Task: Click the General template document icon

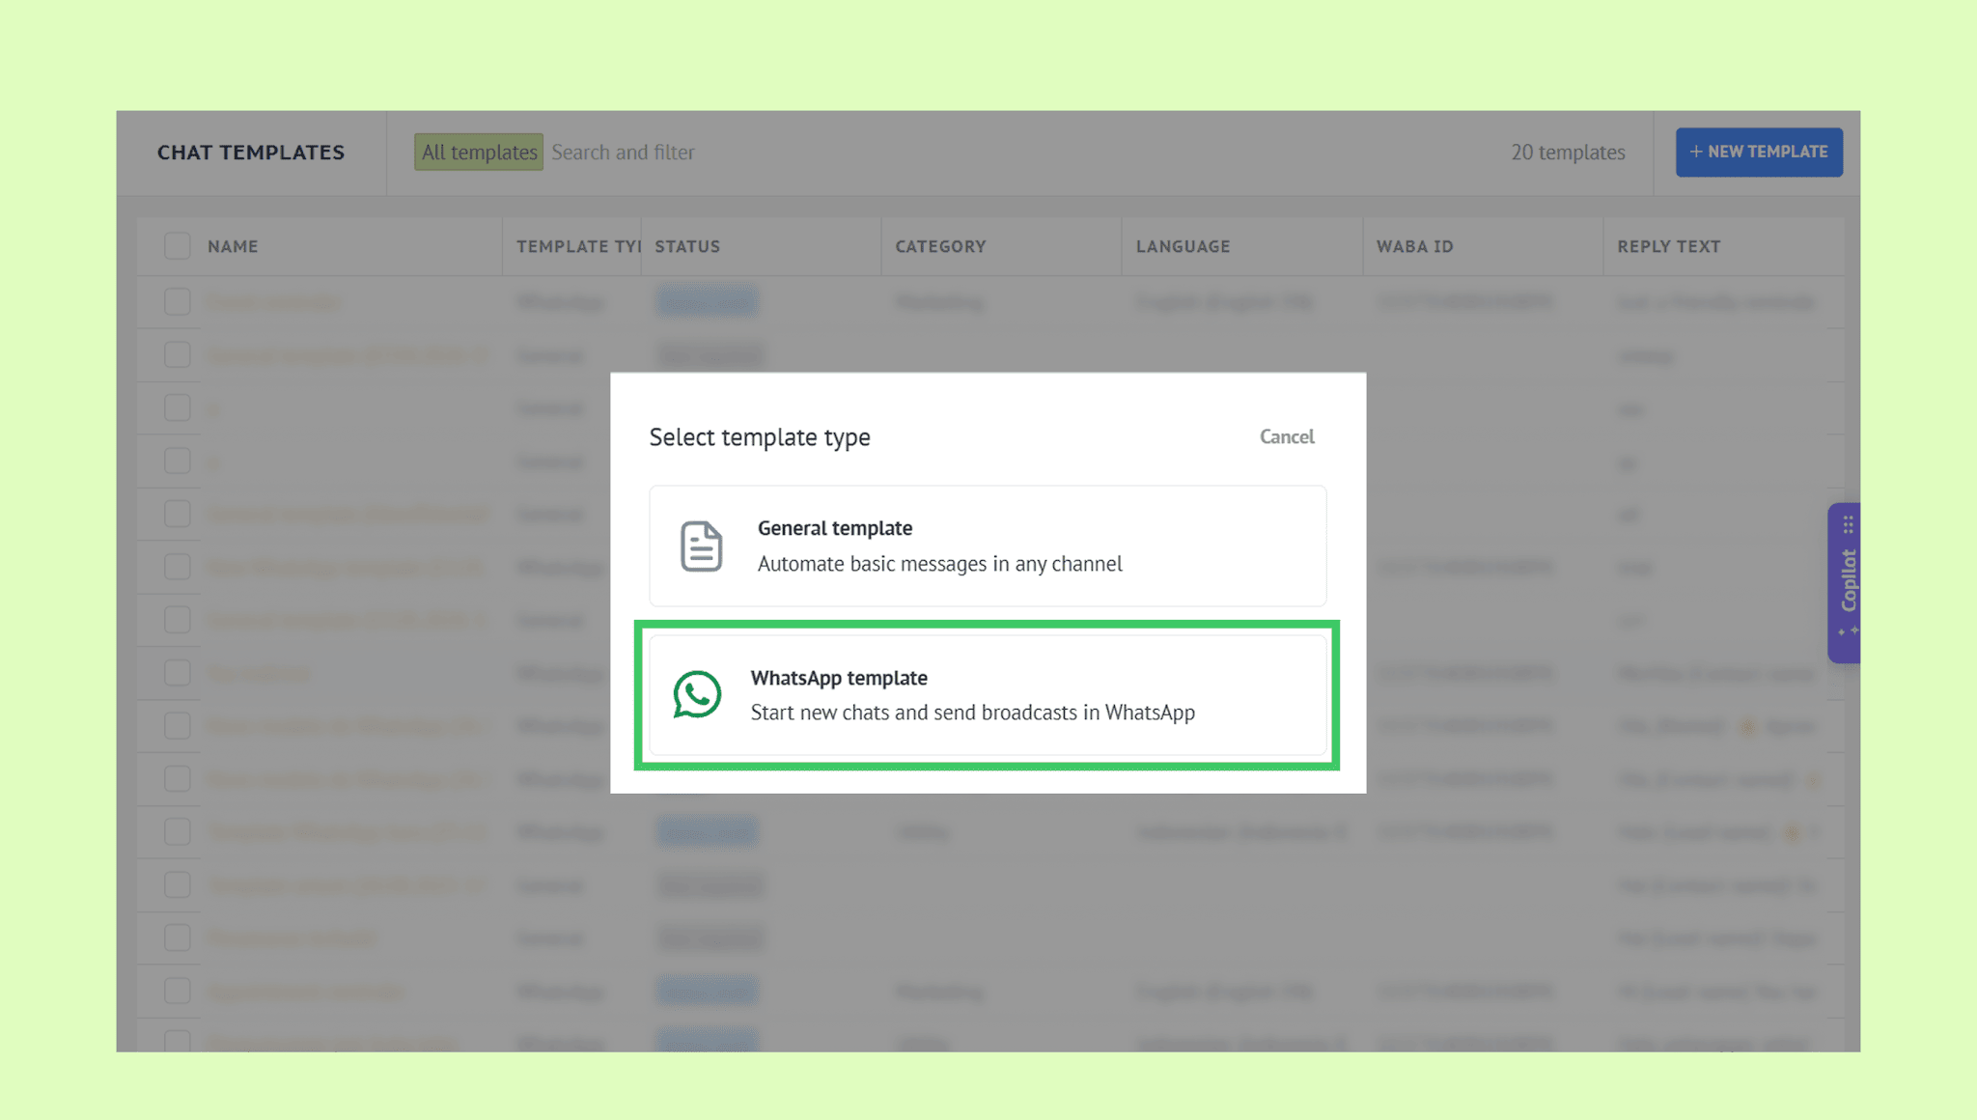Action: click(701, 546)
